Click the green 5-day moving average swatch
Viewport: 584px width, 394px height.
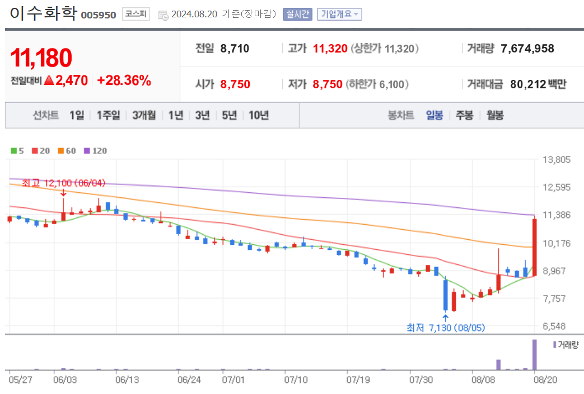(x=14, y=150)
